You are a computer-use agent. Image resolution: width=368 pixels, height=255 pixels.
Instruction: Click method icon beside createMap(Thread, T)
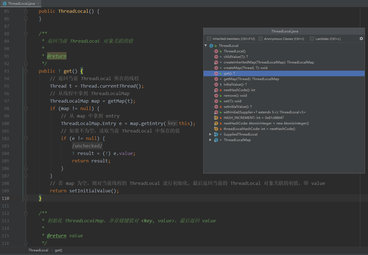click(216, 68)
